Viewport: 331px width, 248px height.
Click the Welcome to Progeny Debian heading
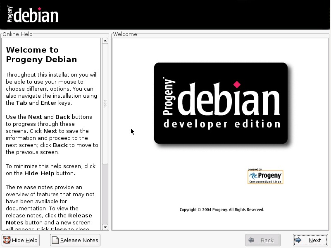pyautogui.click(x=41, y=55)
